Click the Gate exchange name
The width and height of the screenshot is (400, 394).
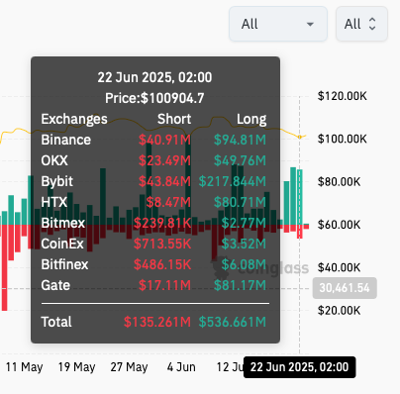pyautogui.click(x=55, y=285)
